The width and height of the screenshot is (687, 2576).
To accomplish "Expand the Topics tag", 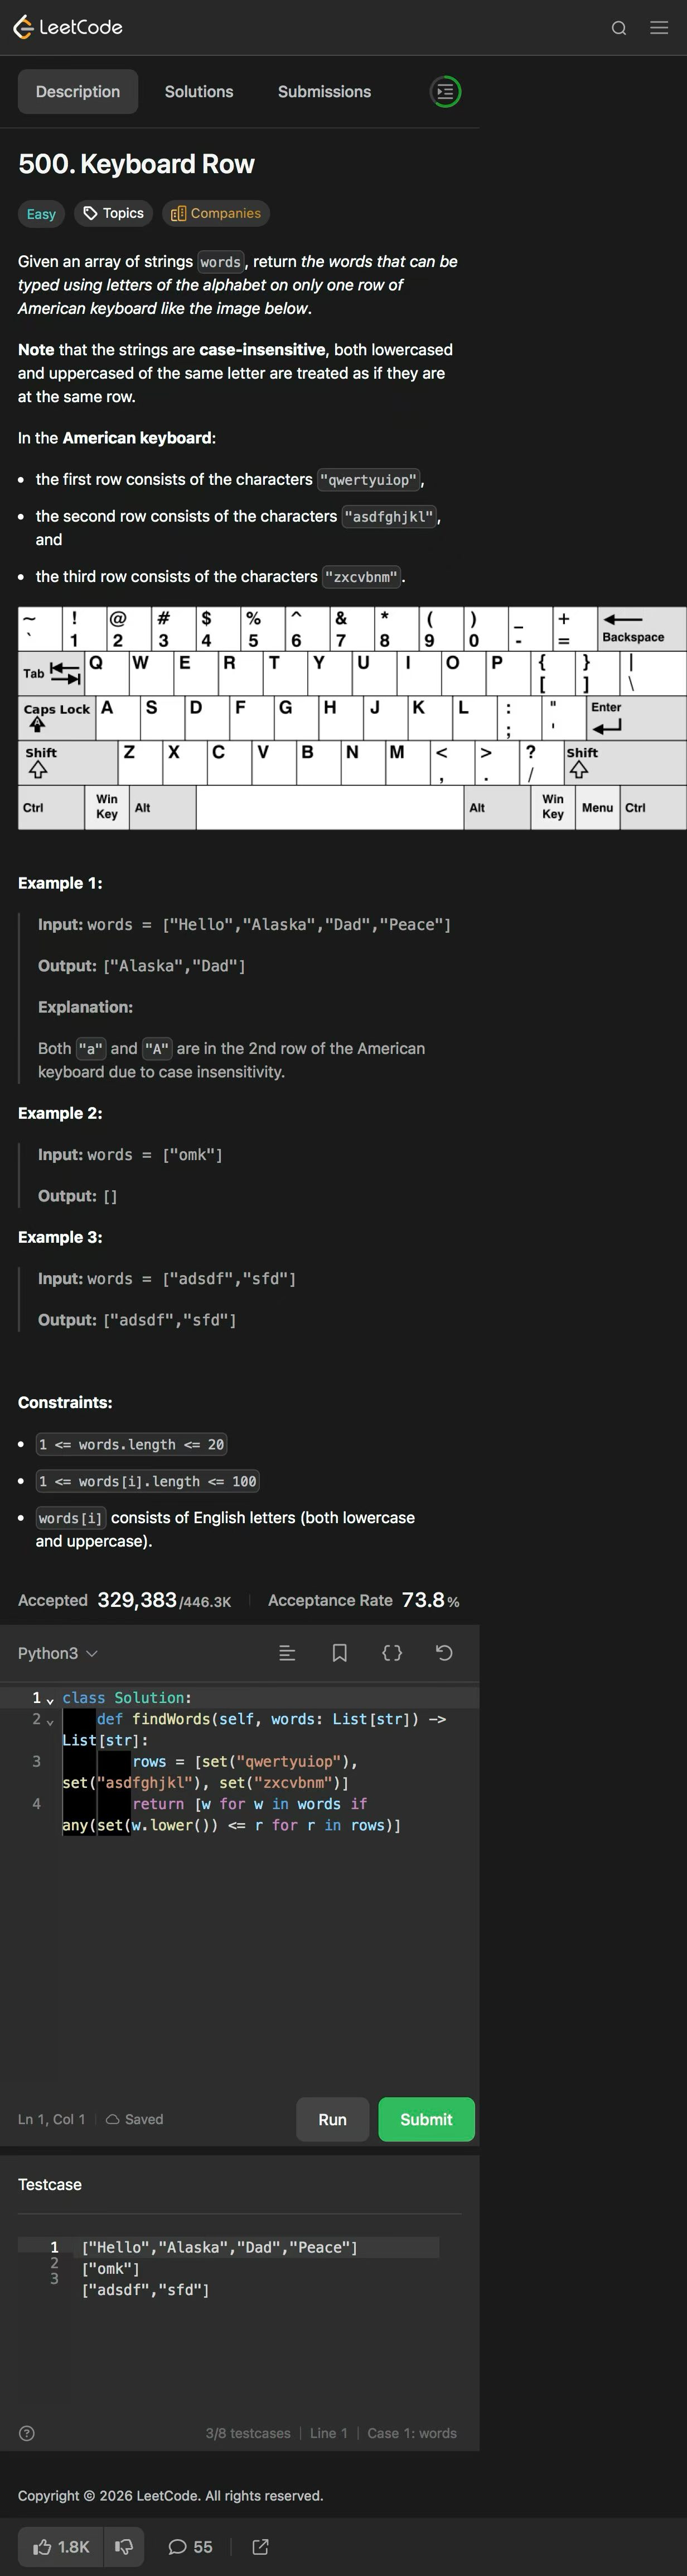I will pyautogui.click(x=113, y=213).
